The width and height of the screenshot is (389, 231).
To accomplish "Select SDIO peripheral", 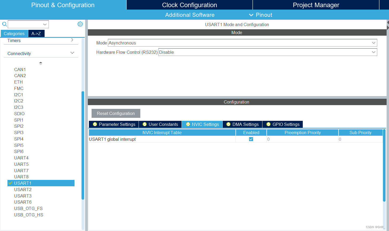I will (19, 114).
